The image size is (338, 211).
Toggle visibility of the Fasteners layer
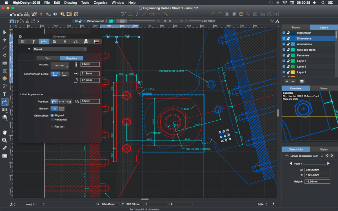(284, 55)
